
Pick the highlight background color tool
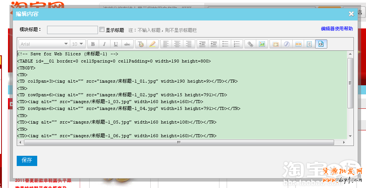152,44
